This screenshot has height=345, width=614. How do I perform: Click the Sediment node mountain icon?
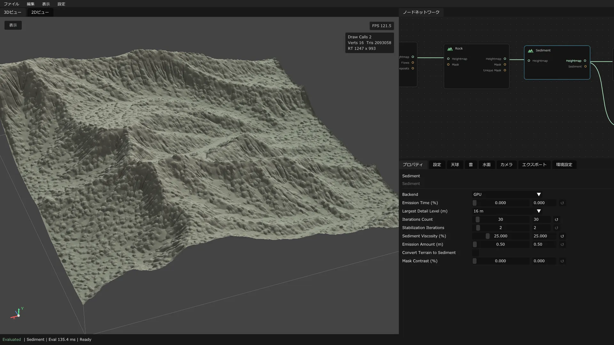pyautogui.click(x=531, y=50)
